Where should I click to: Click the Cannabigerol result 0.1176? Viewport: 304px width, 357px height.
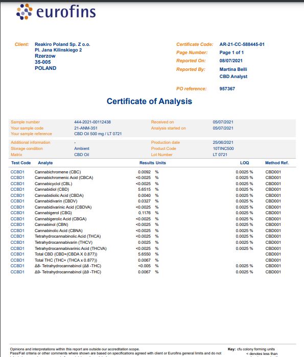point(145,213)
